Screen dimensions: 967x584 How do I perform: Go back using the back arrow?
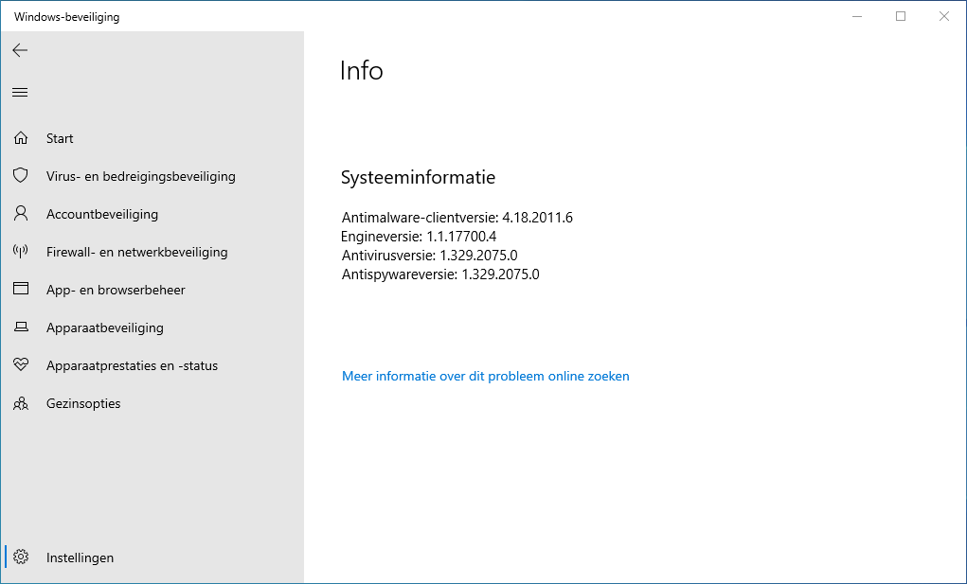pyautogui.click(x=20, y=50)
